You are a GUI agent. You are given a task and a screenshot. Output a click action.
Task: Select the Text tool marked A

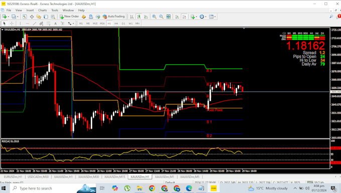coord(56,23)
